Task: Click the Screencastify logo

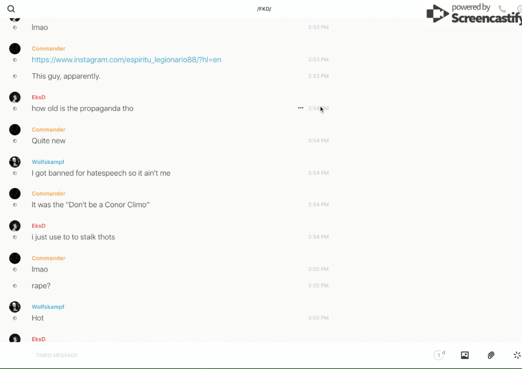Action: click(473, 14)
